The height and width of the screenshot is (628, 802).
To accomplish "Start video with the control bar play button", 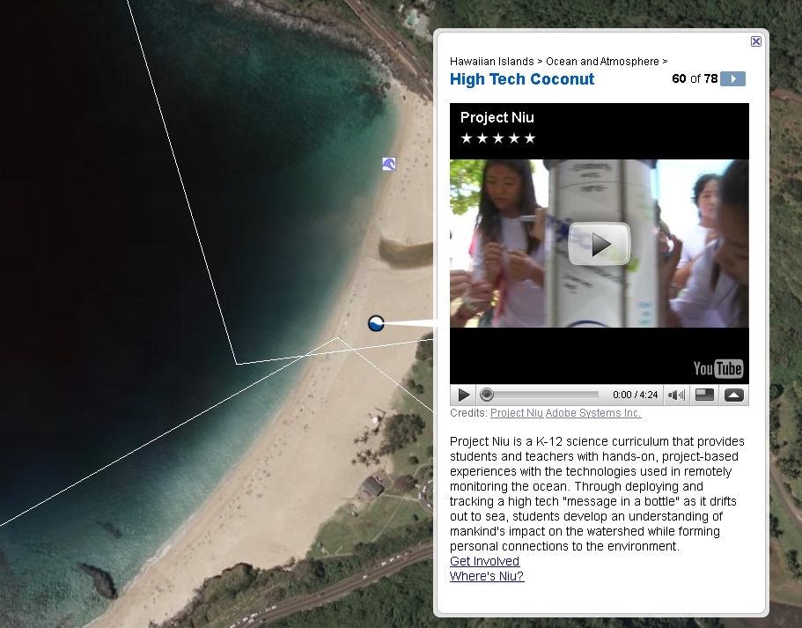I will pyautogui.click(x=464, y=395).
